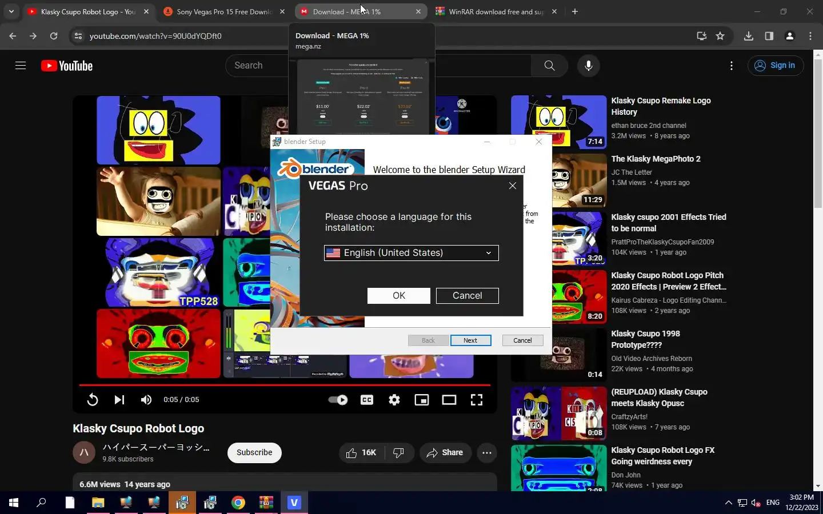Enter full screen mode
Screen dimensions: 823x514
point(477,400)
